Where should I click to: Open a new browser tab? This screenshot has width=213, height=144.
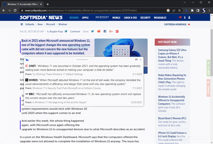coord(48,4)
